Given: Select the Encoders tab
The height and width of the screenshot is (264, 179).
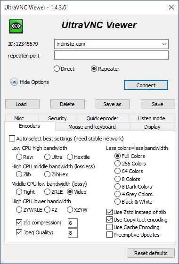Looking at the screenshot, I should tap(30, 126).
